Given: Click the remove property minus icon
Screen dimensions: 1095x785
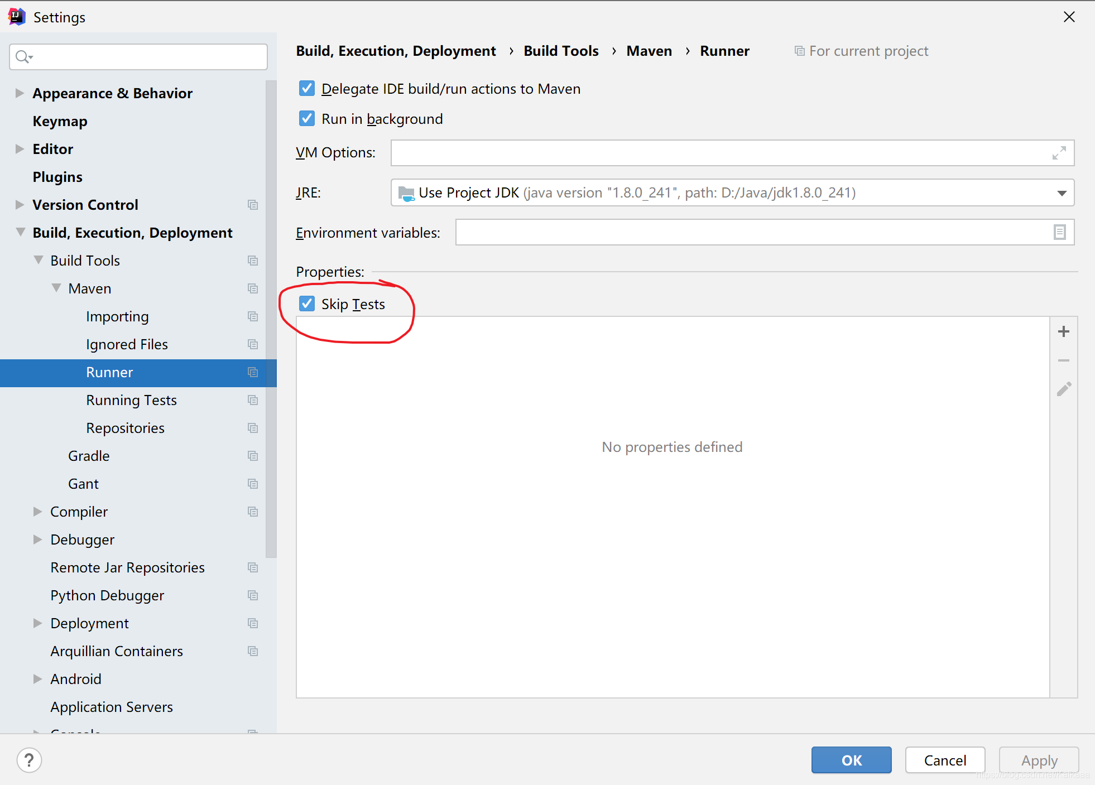Looking at the screenshot, I should point(1063,360).
